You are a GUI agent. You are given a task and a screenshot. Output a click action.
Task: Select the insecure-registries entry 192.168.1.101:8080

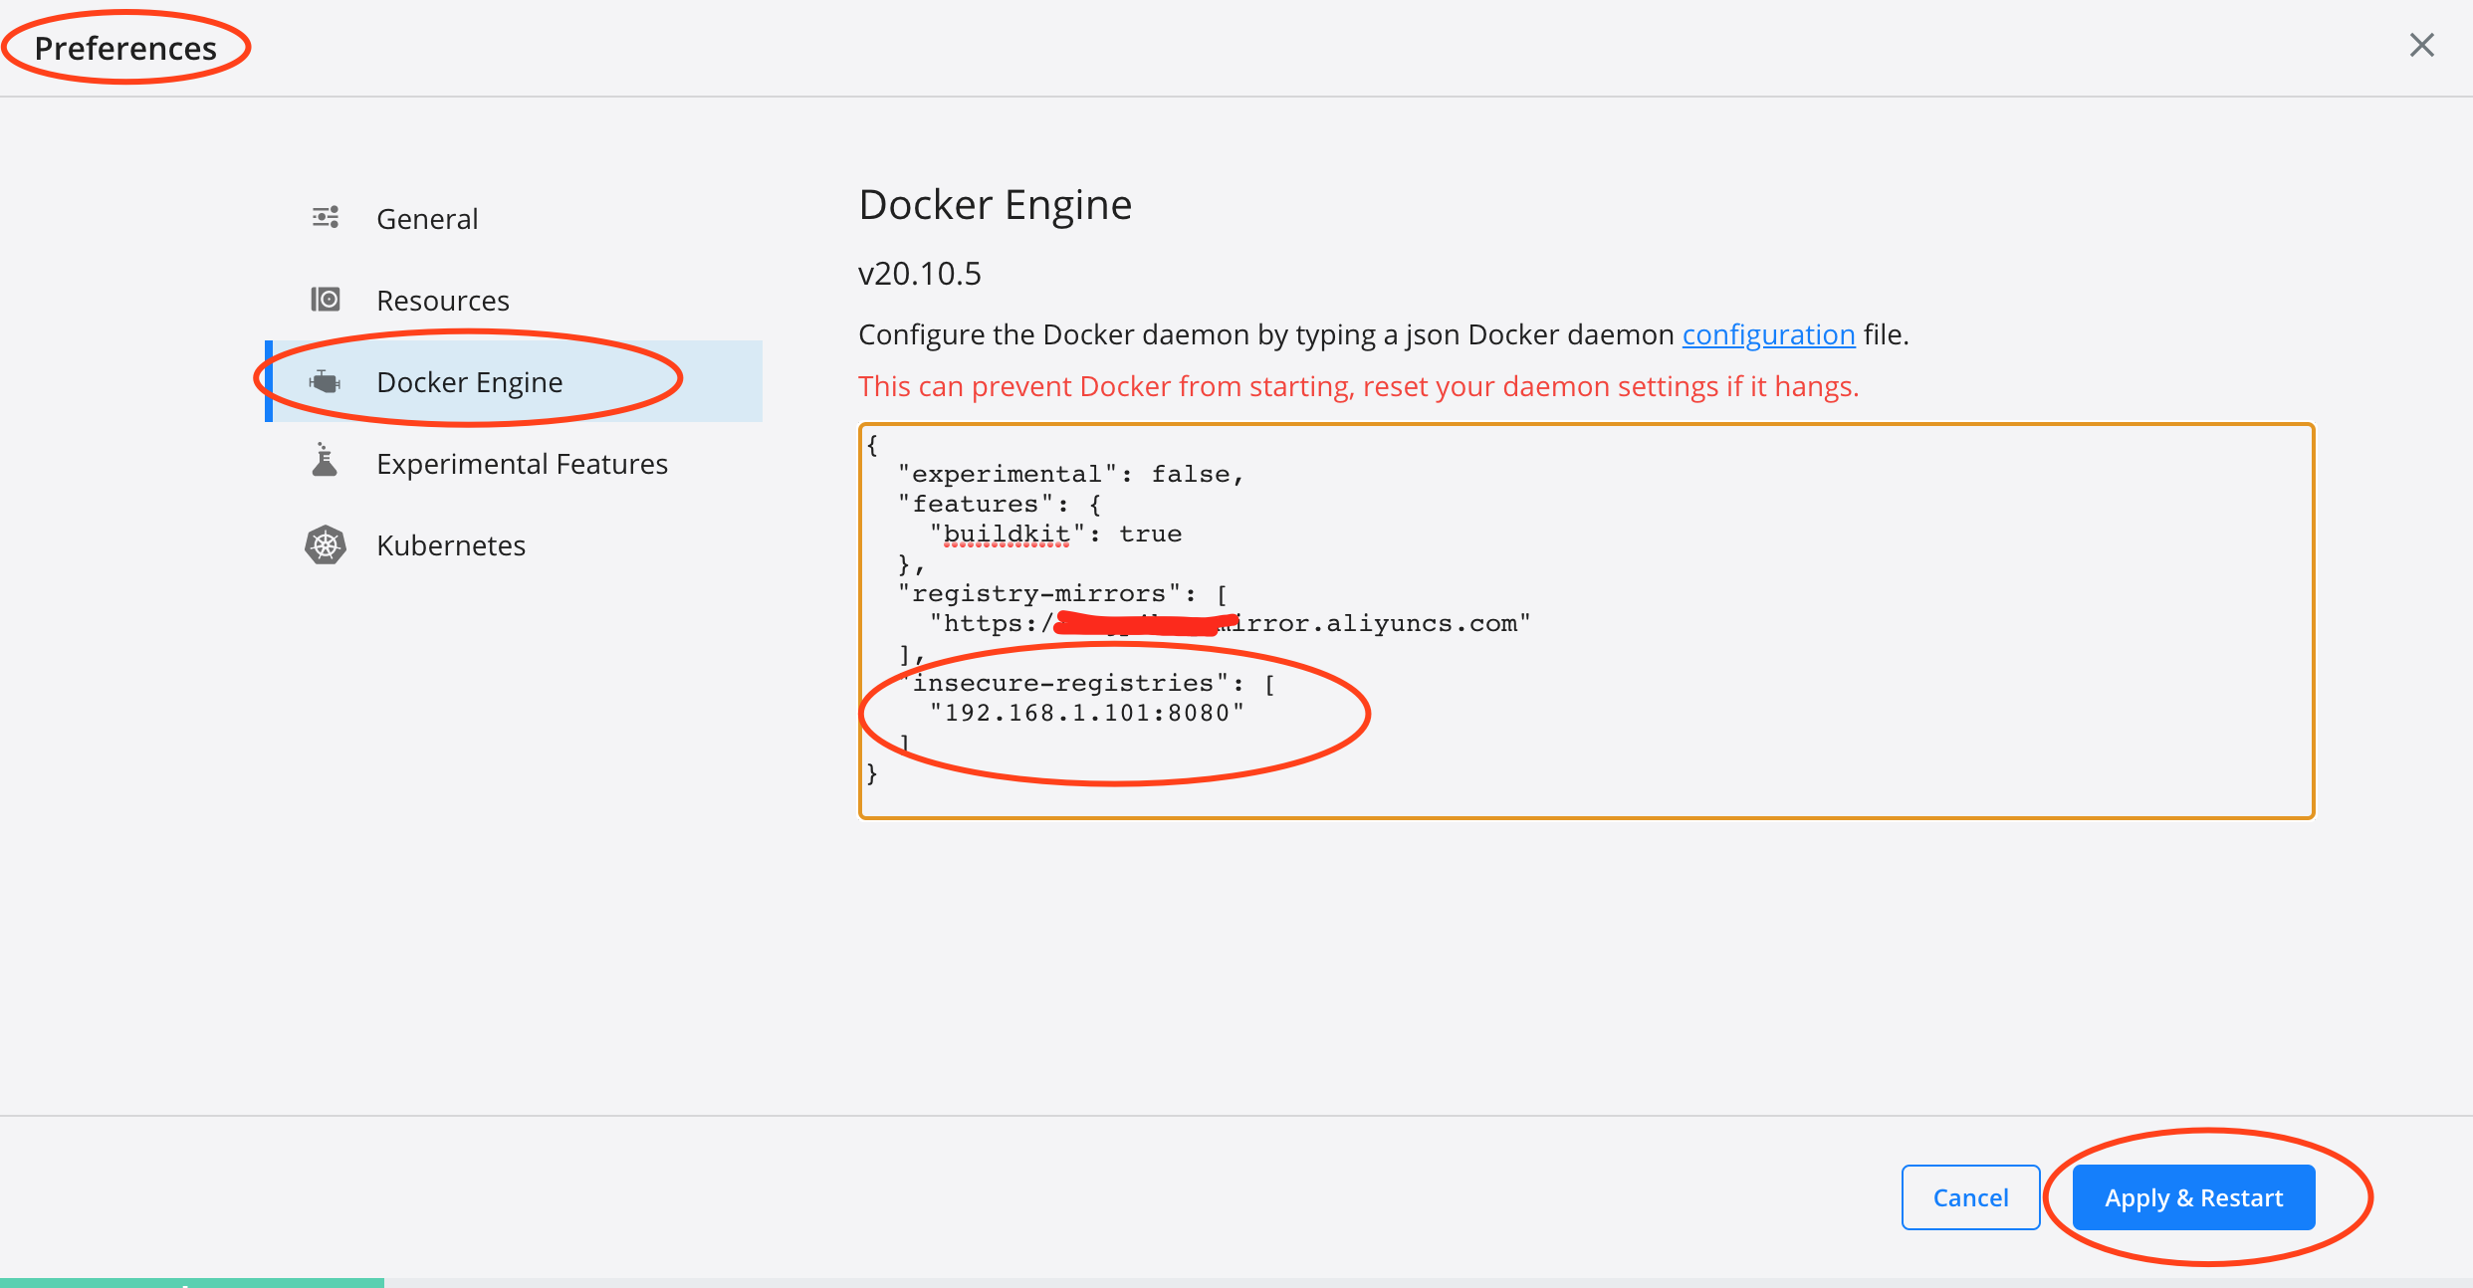click(1087, 712)
